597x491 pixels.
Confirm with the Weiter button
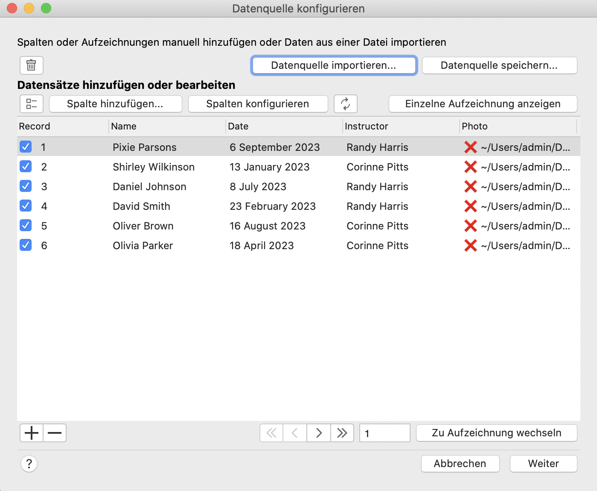pyautogui.click(x=543, y=464)
